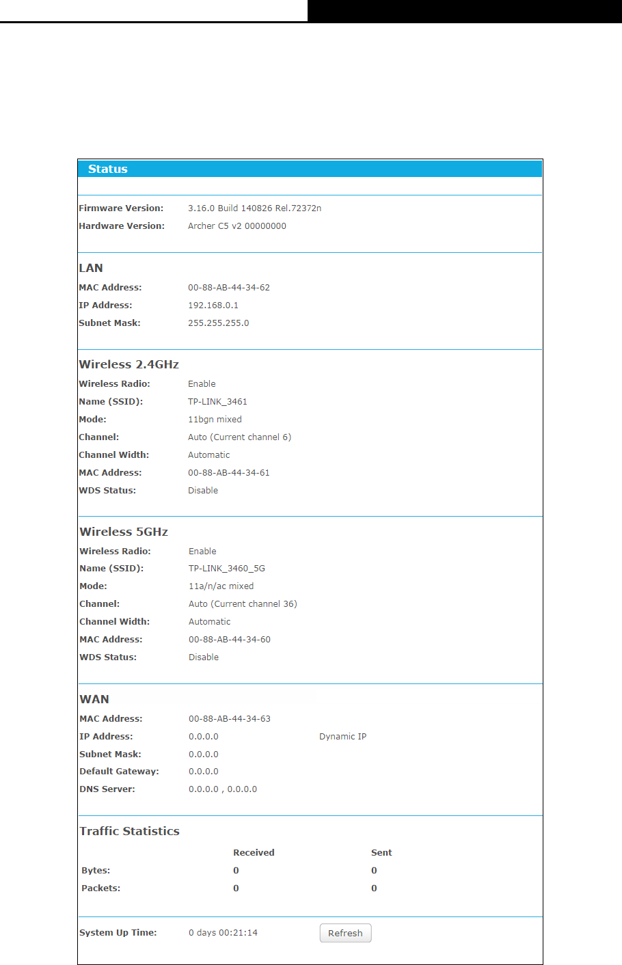This screenshot has width=622, height=965.
Task: Click the Dynamic IP connection type text
Action: point(342,737)
